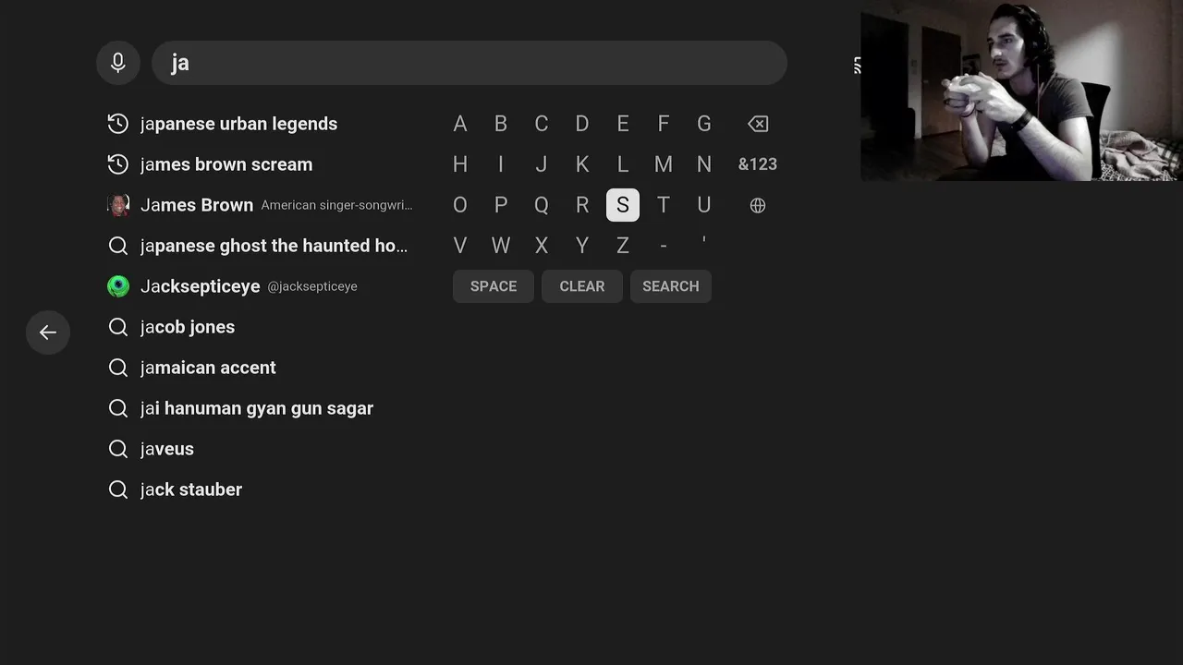Focus the search input field showing ja

click(x=470, y=63)
